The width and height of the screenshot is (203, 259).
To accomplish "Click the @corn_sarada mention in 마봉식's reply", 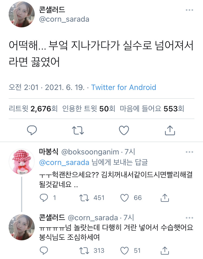I will tap(64, 162).
